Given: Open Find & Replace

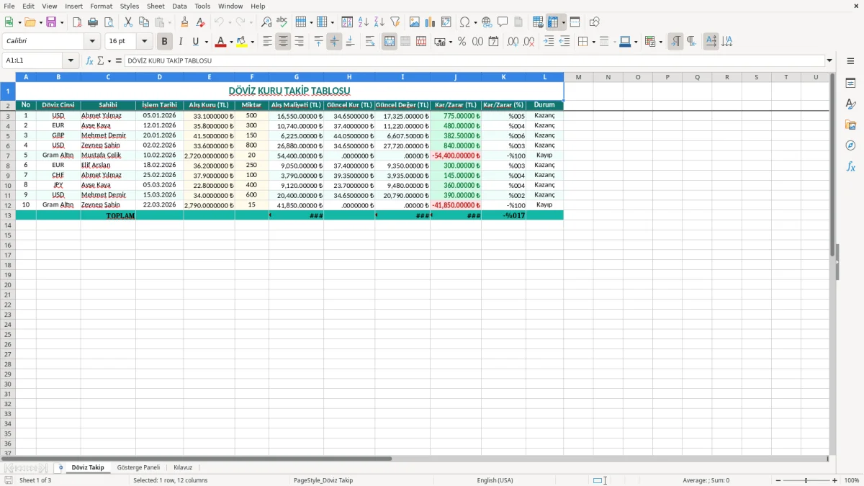Looking at the screenshot, I should point(266,22).
